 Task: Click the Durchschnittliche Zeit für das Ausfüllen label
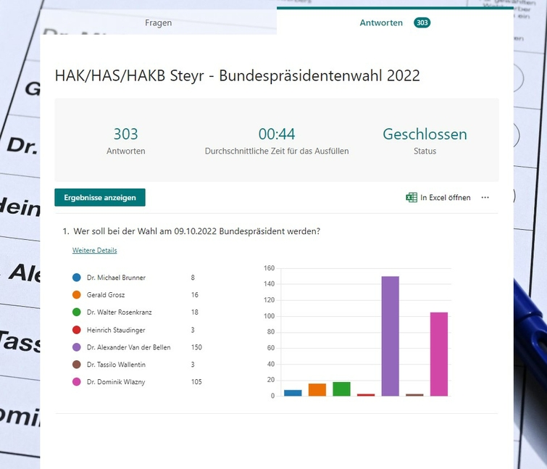pyautogui.click(x=277, y=151)
